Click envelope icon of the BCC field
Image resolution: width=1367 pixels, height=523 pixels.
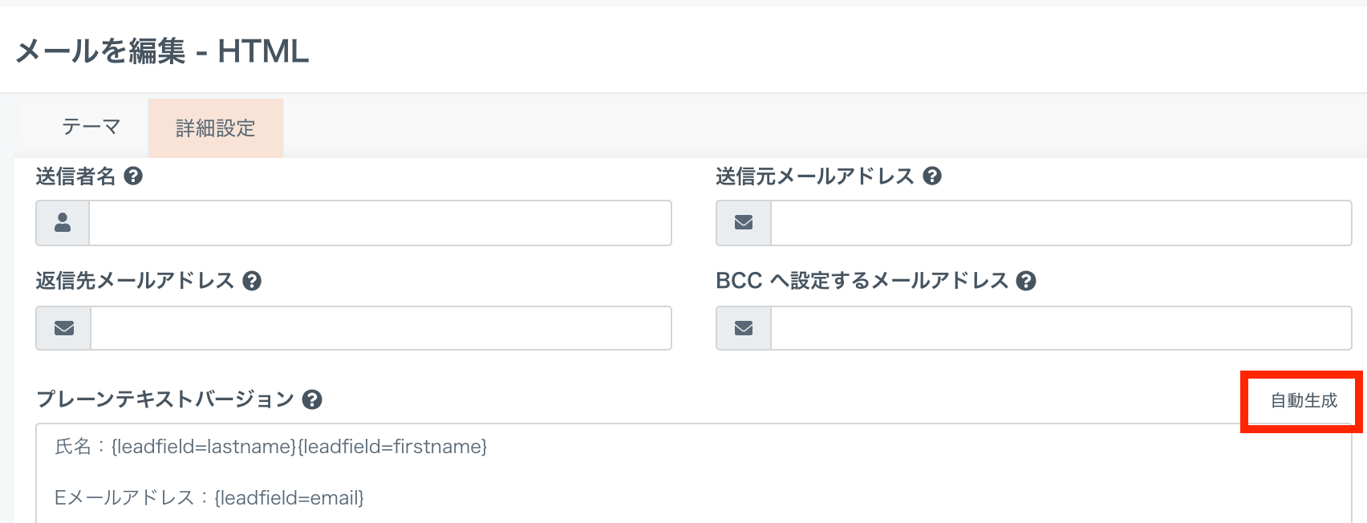click(744, 328)
